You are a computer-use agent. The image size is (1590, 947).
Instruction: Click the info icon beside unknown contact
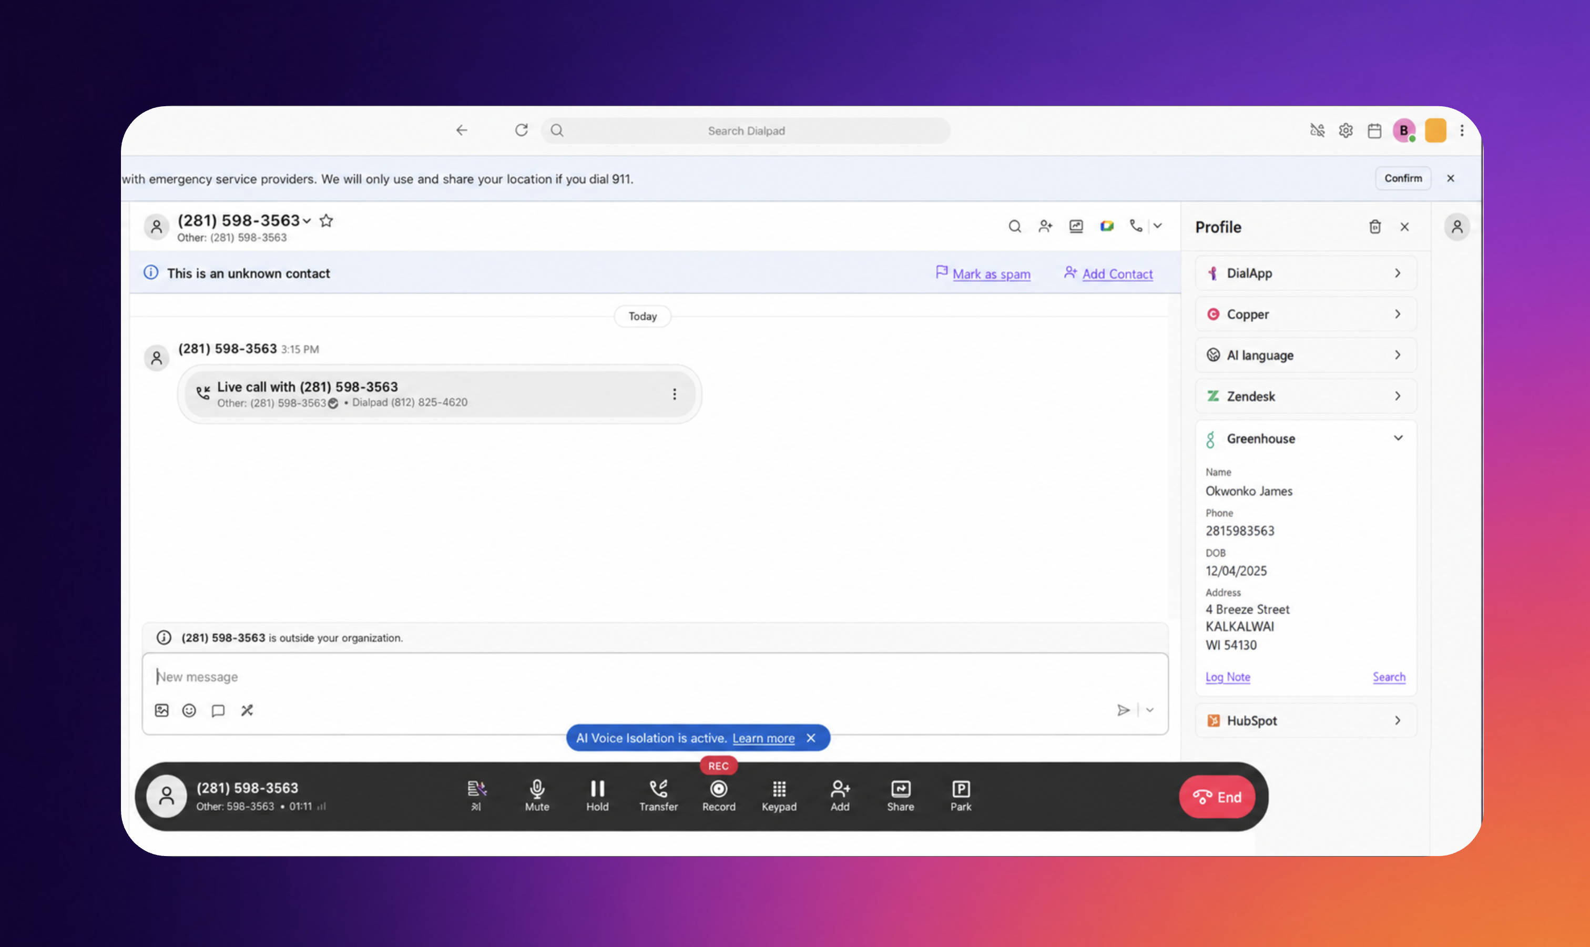pos(150,272)
